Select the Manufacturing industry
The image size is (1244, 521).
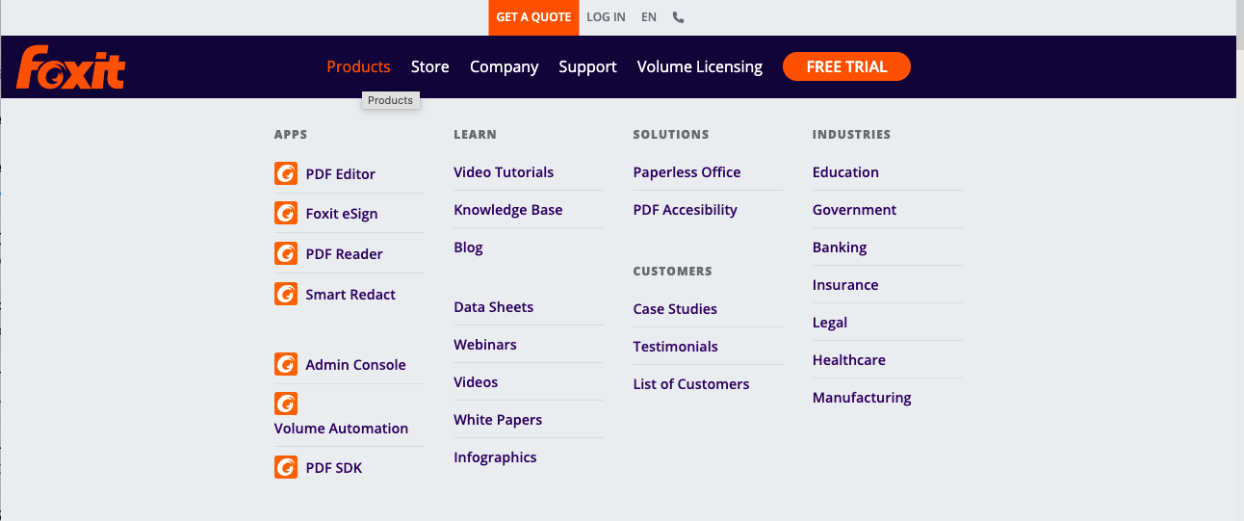(x=862, y=398)
